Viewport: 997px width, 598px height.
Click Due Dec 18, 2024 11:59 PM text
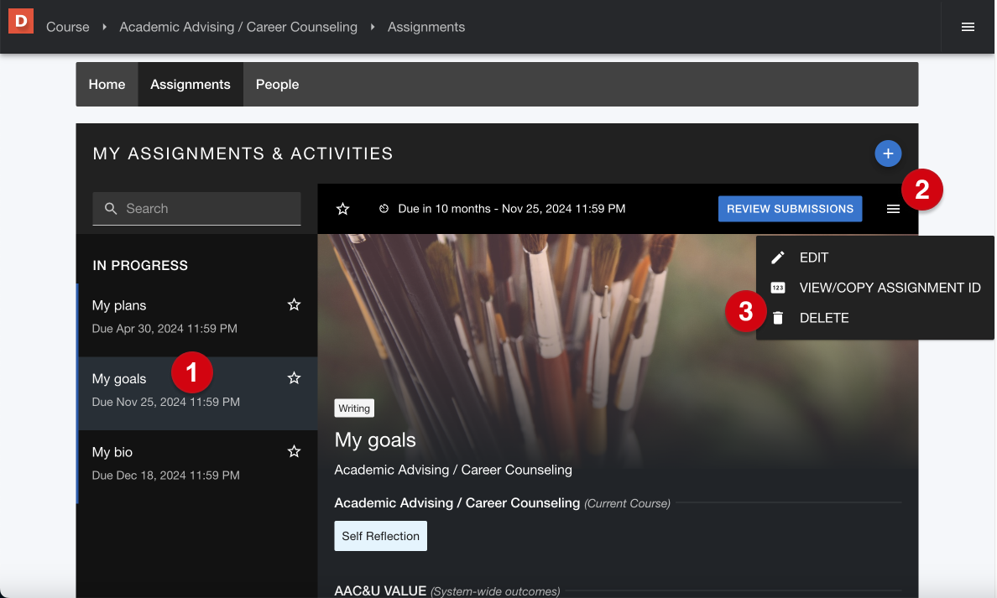tap(166, 476)
